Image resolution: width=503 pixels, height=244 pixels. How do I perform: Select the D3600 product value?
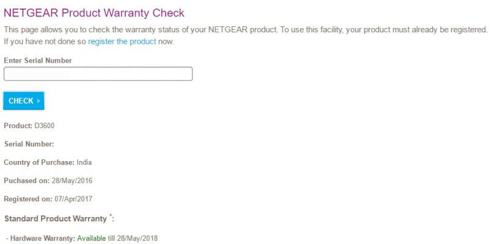(x=44, y=126)
